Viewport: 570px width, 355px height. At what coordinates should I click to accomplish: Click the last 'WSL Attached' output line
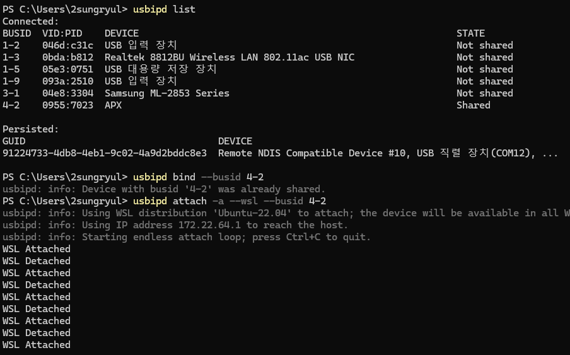(37, 345)
